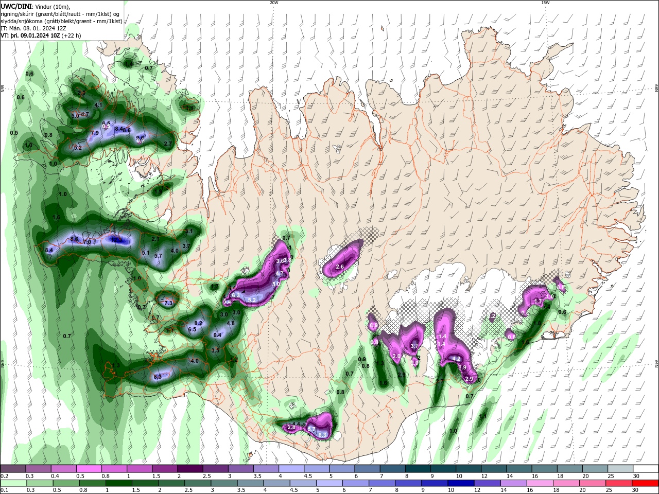
Task: Click the 2.6 snowfall value on the map
Action: pyautogui.click(x=340, y=267)
